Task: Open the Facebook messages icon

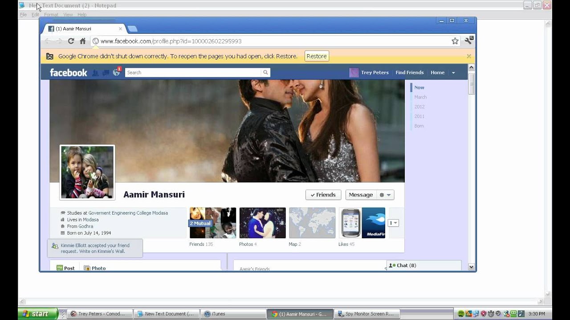Action: [106, 72]
